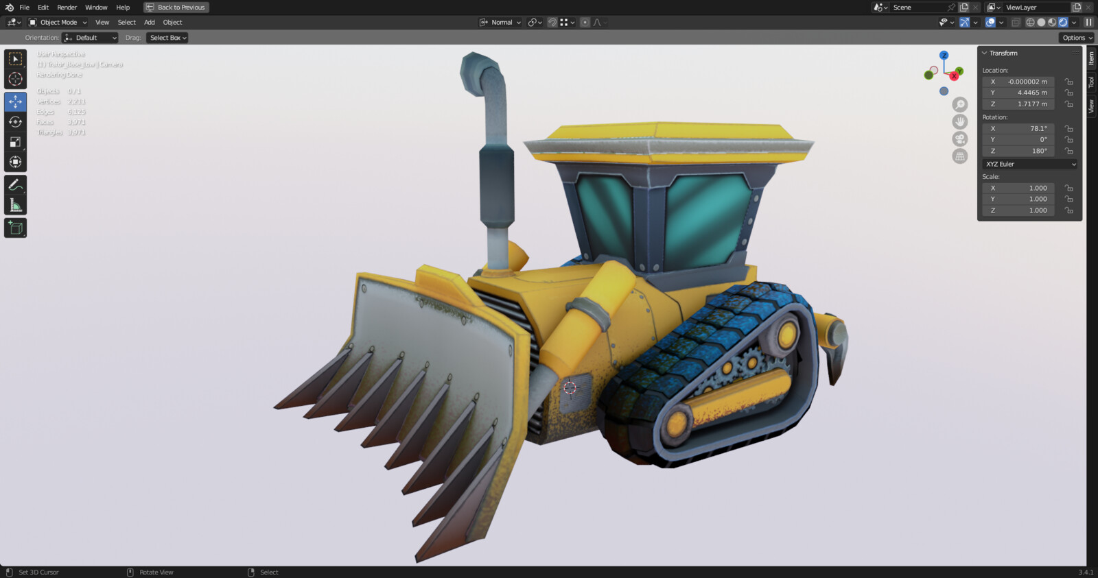Activate the Transform tool
Image resolution: width=1098 pixels, height=578 pixels.
(x=15, y=162)
